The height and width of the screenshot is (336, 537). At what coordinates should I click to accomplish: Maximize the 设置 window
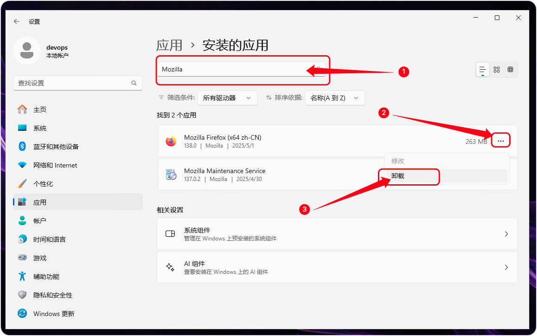[x=497, y=18]
